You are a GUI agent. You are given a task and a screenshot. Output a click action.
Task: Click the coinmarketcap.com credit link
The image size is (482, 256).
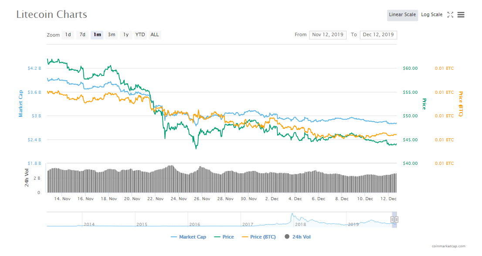coord(448,246)
